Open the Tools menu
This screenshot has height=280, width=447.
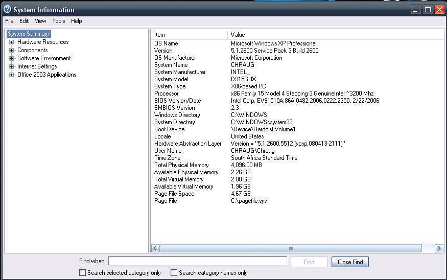58,21
